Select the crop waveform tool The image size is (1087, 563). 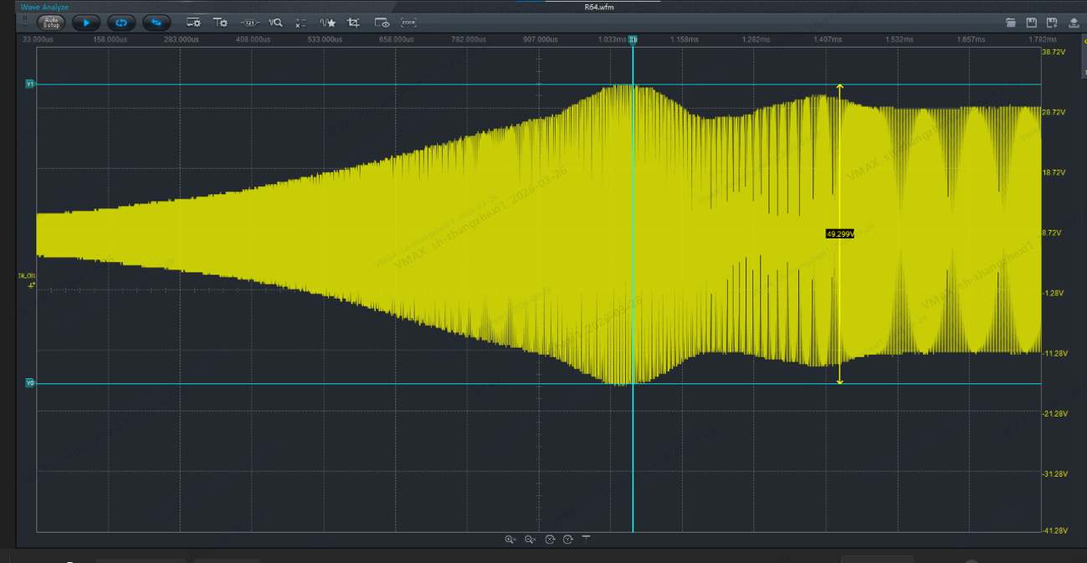click(354, 23)
